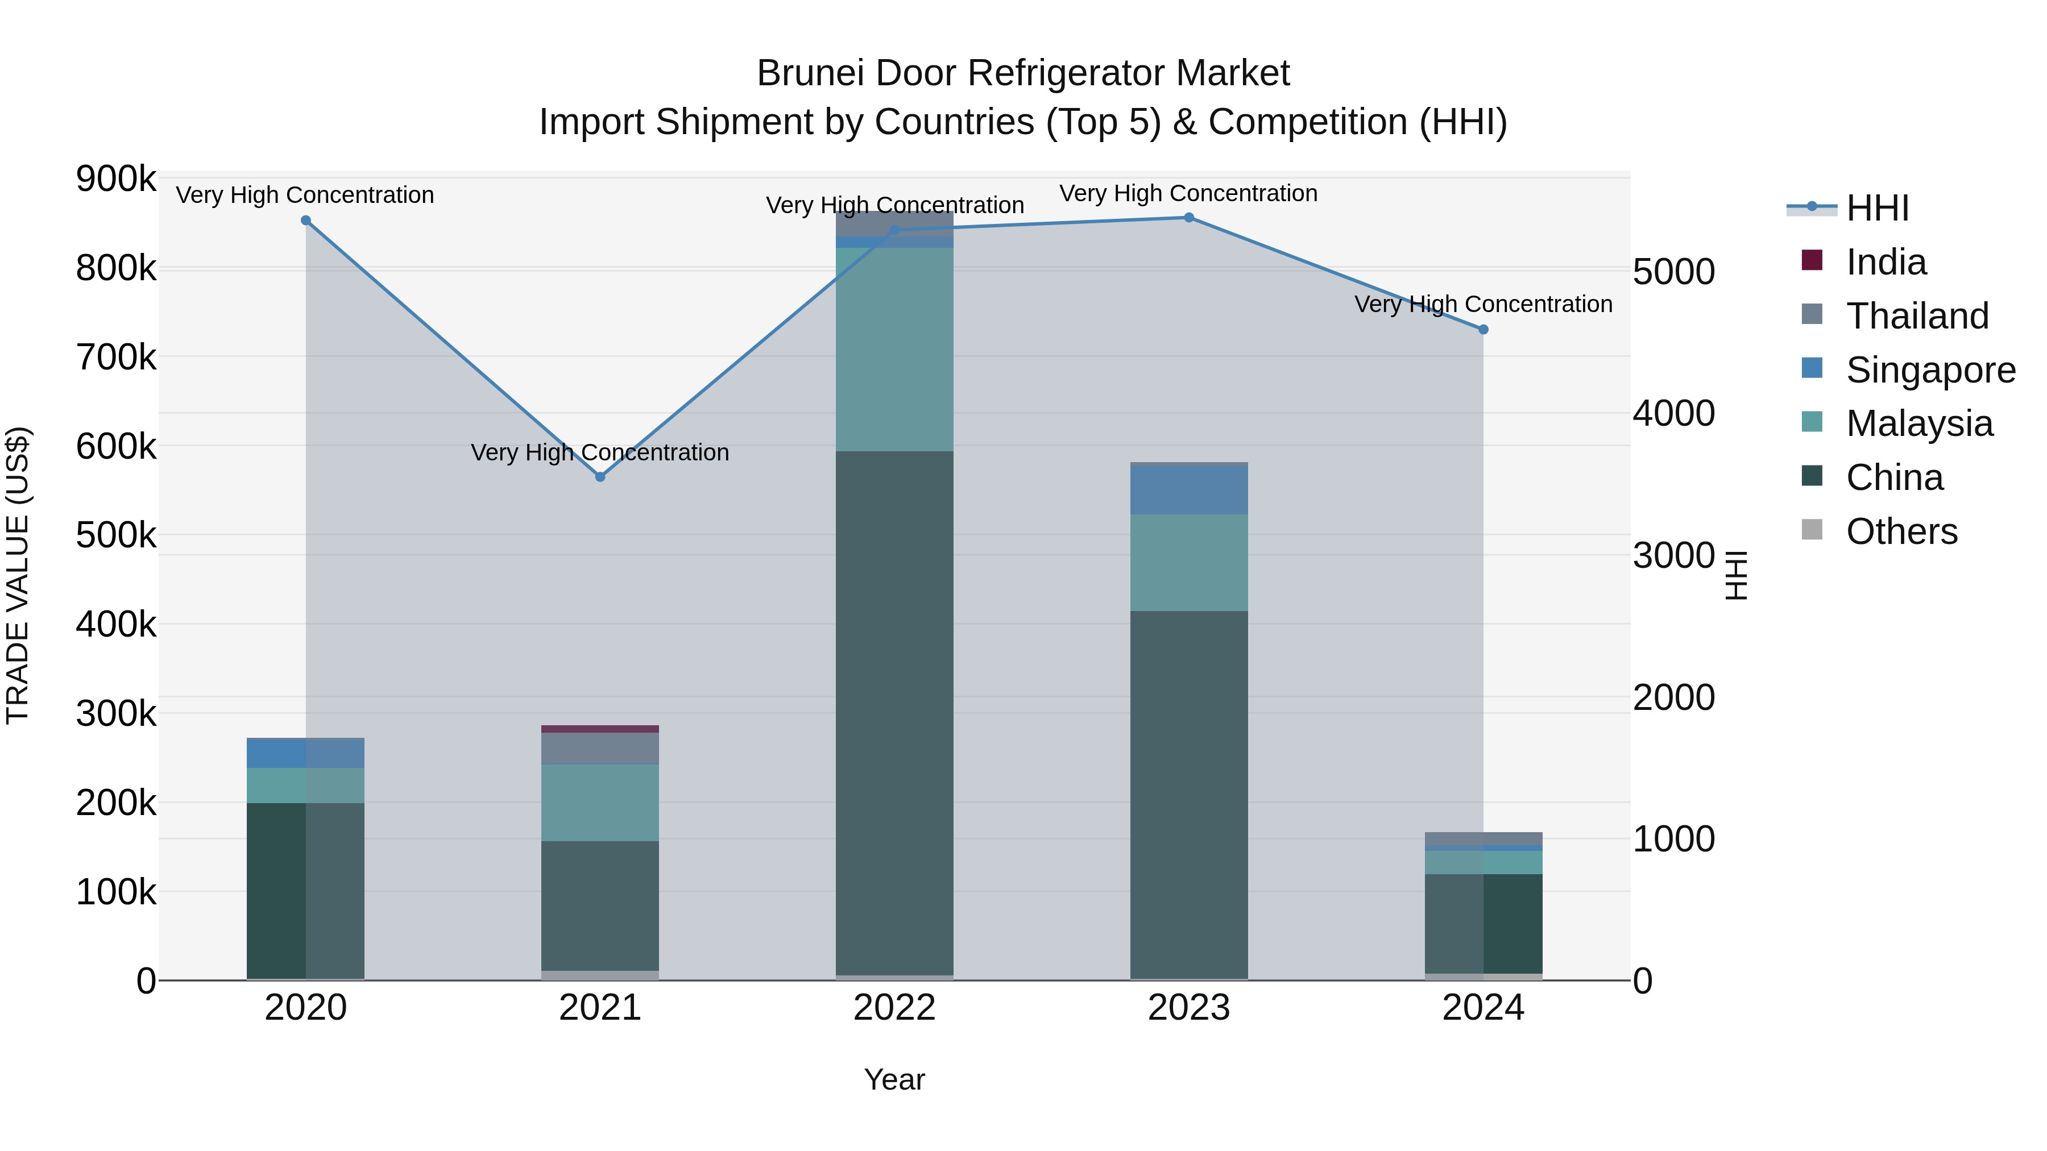Select the 2023 Malaysia bar segment

(1189, 562)
